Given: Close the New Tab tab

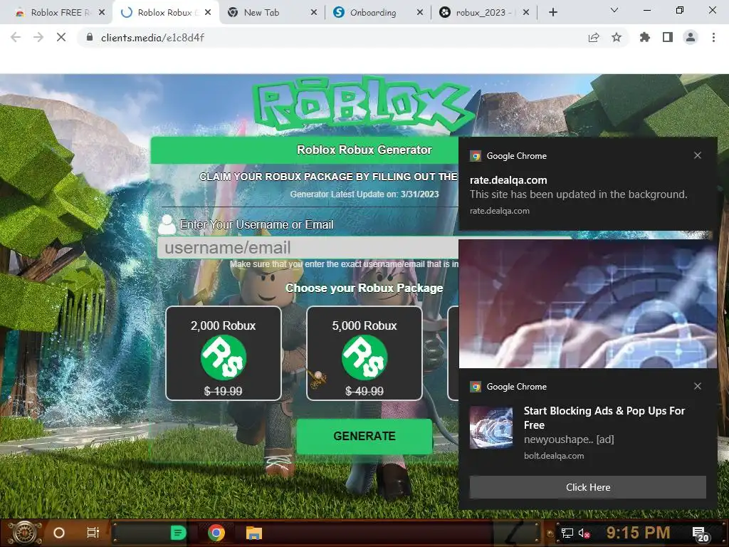Looking at the screenshot, I should click(x=314, y=13).
